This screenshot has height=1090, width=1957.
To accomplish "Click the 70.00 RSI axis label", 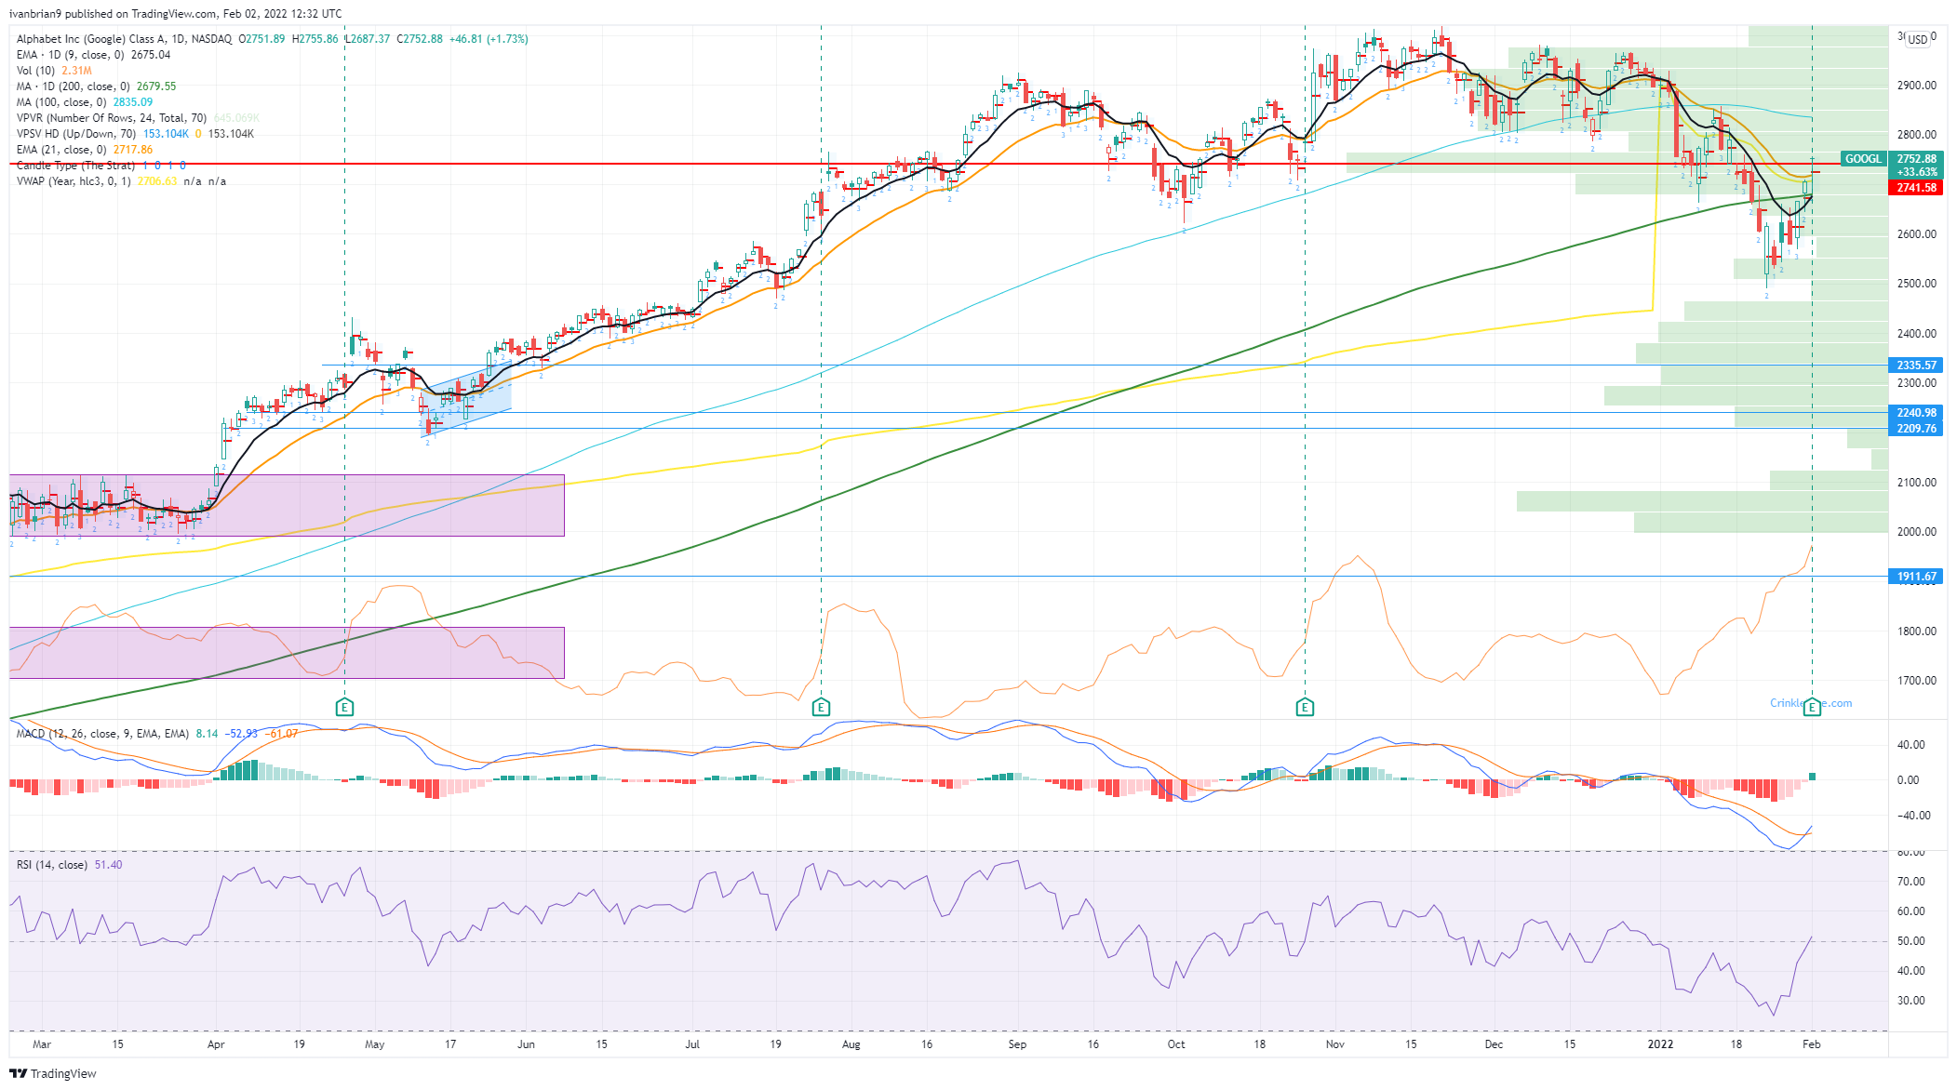I will (x=1911, y=882).
